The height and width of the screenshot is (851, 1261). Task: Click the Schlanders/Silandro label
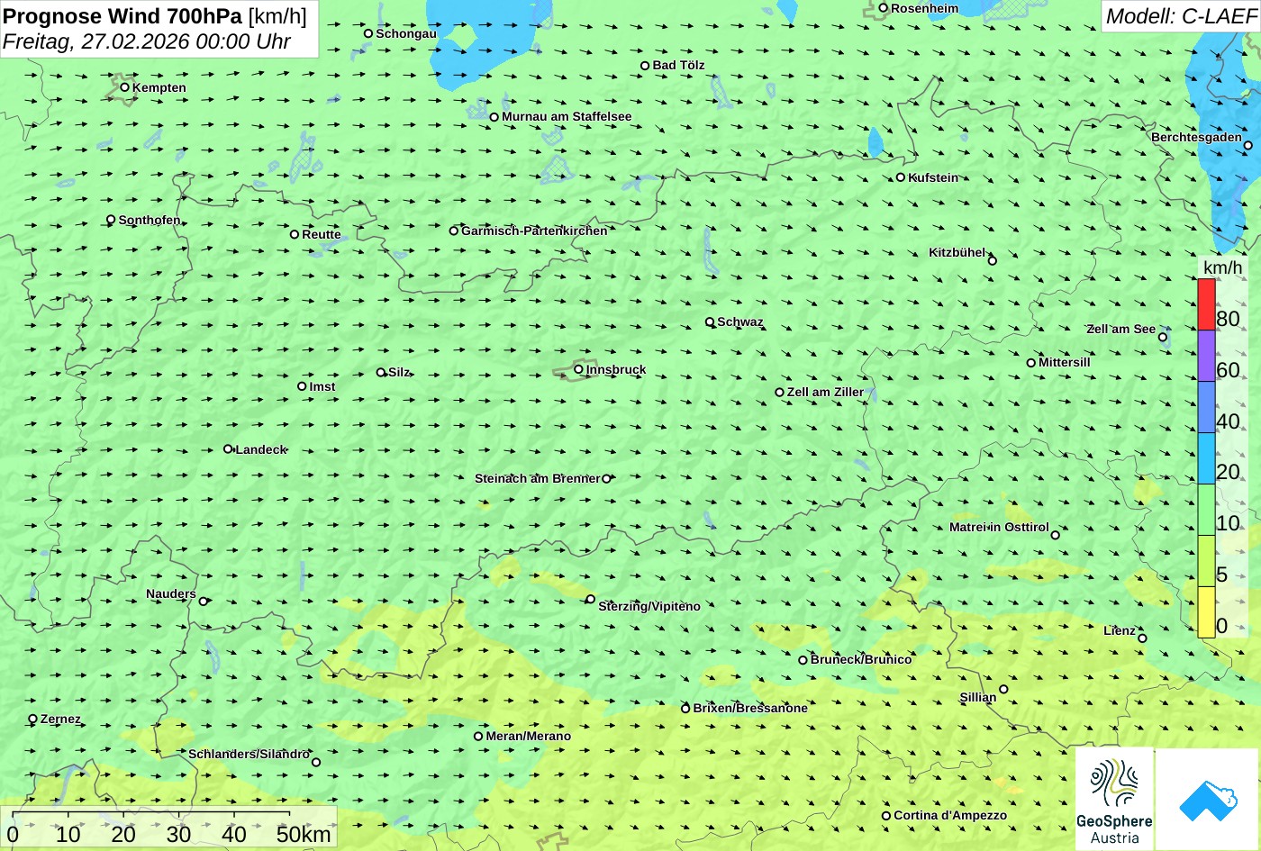tap(249, 754)
